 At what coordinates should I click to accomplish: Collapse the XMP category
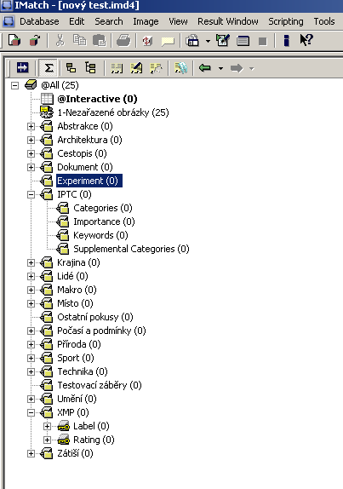point(31,412)
